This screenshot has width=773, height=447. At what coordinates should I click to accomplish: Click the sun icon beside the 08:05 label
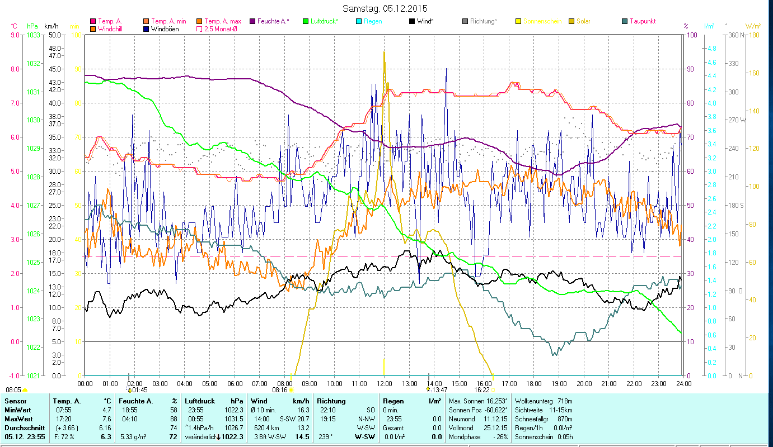tap(25, 390)
